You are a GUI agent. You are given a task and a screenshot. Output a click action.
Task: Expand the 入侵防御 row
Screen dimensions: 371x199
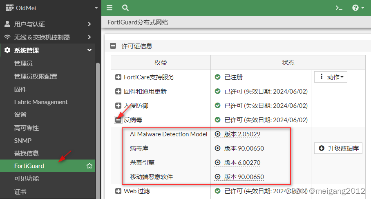[x=118, y=106]
